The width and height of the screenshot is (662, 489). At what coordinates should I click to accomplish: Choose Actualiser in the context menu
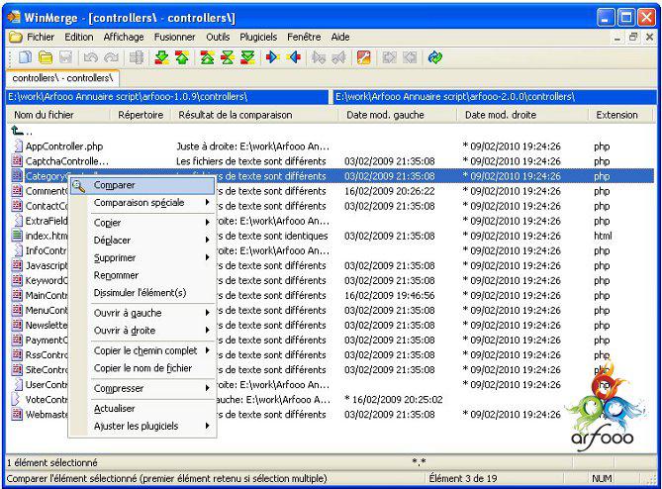pos(142,409)
